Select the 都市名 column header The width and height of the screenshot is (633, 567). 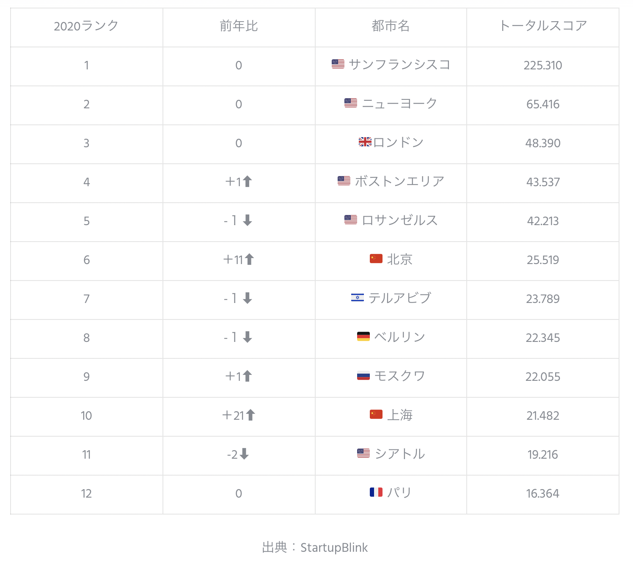pyautogui.click(x=391, y=26)
